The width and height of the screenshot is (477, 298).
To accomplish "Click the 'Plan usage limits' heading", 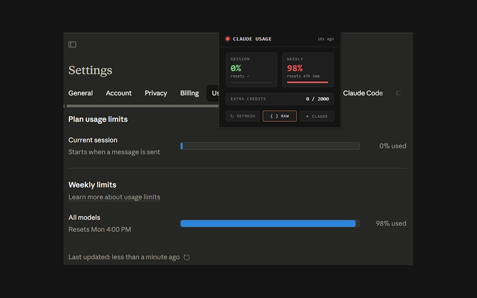I will tap(98, 120).
